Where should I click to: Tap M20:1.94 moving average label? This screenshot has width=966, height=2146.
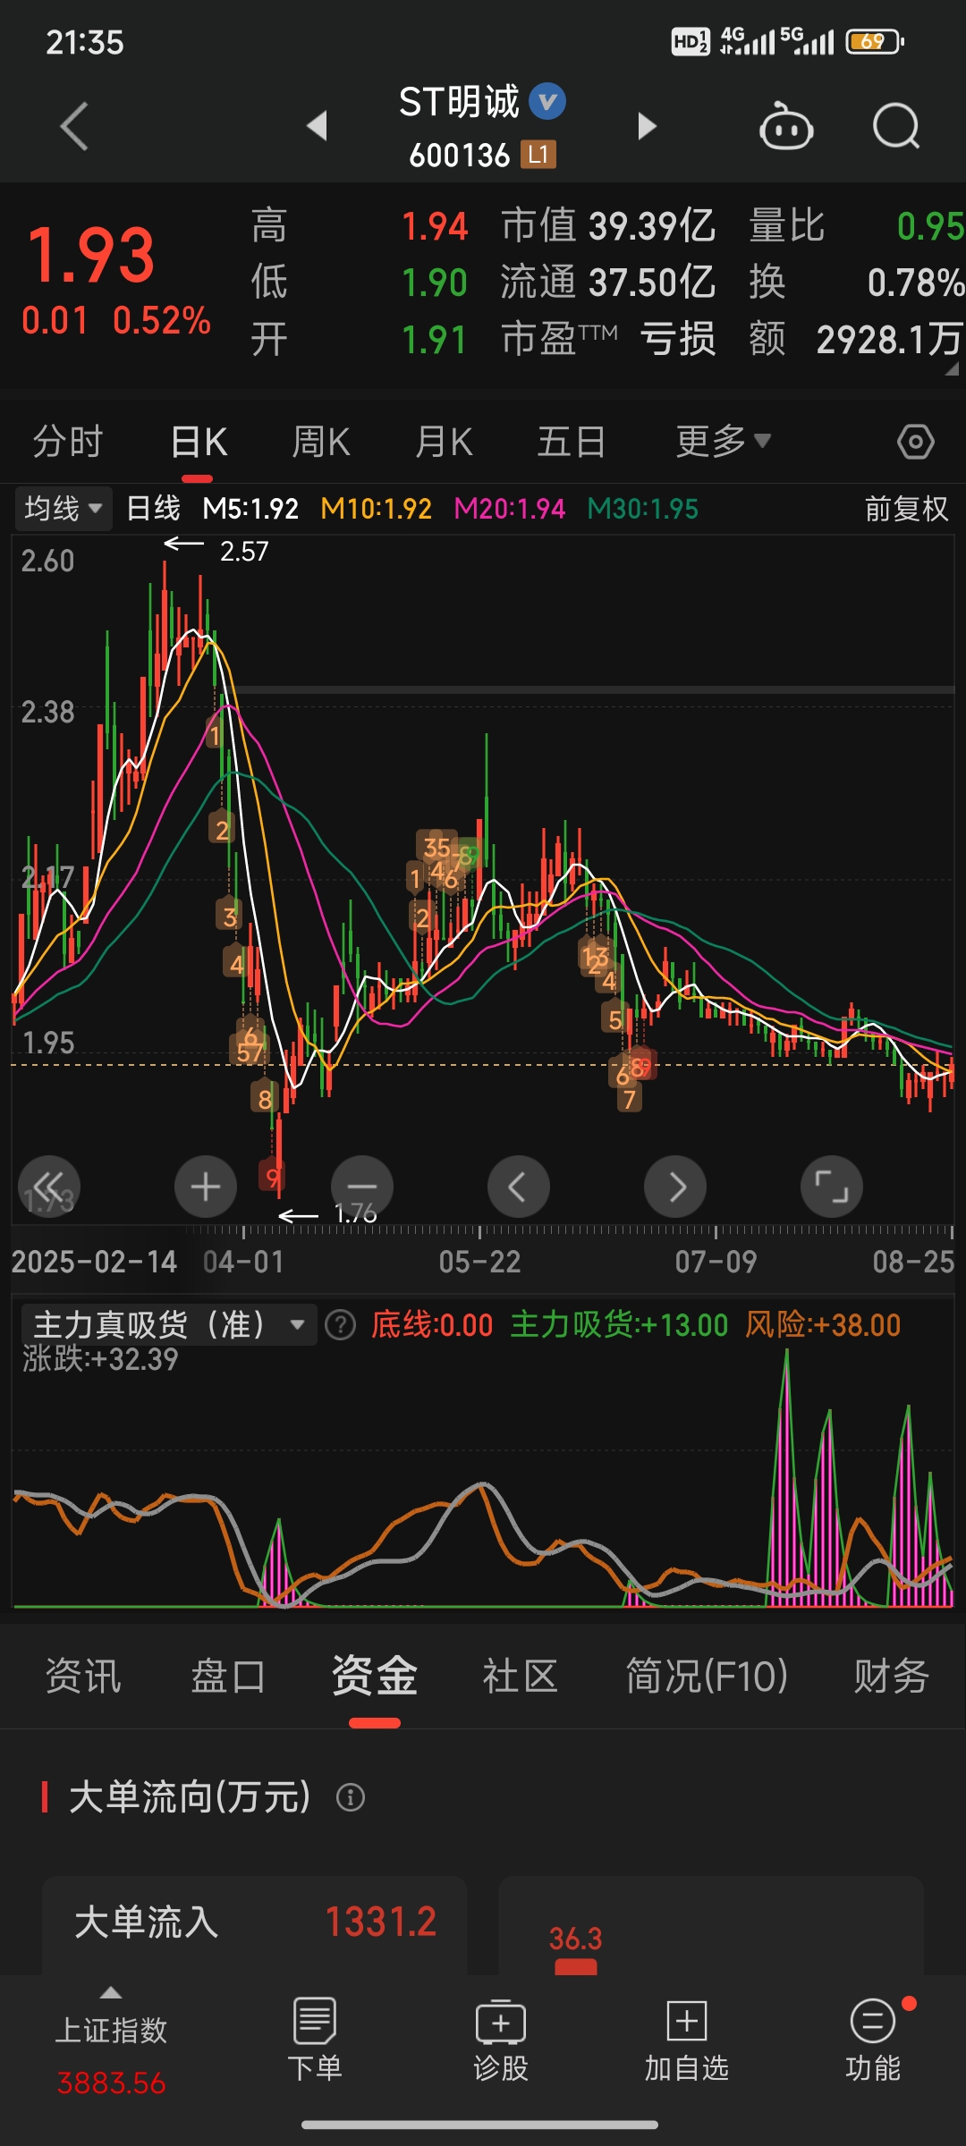click(510, 509)
